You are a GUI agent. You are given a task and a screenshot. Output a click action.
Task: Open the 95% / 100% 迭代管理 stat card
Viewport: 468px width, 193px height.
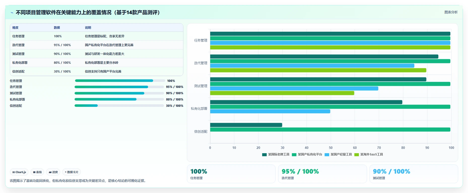tap(322, 174)
